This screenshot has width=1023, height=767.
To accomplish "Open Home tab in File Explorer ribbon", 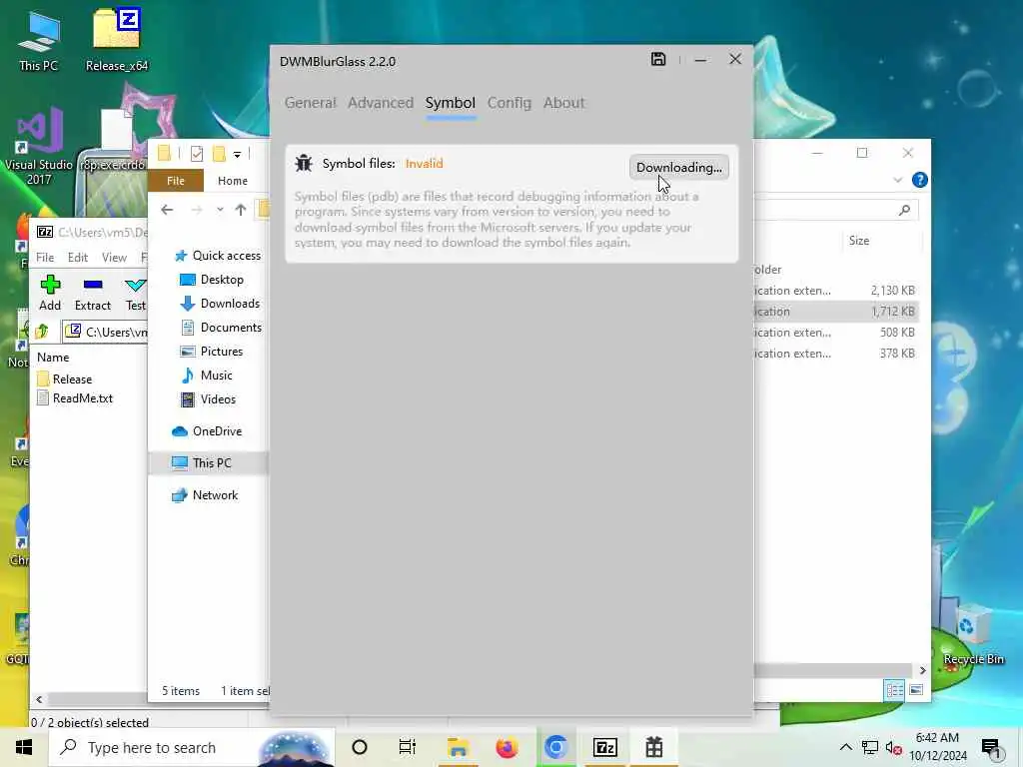I will (x=232, y=181).
